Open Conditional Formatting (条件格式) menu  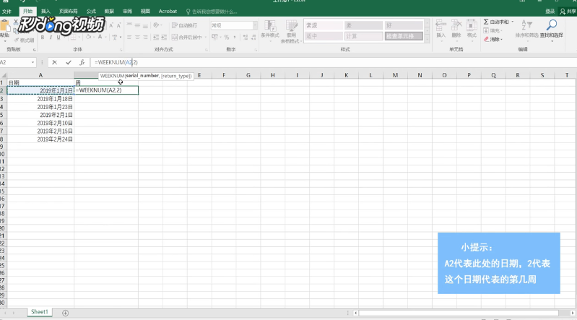point(270,30)
